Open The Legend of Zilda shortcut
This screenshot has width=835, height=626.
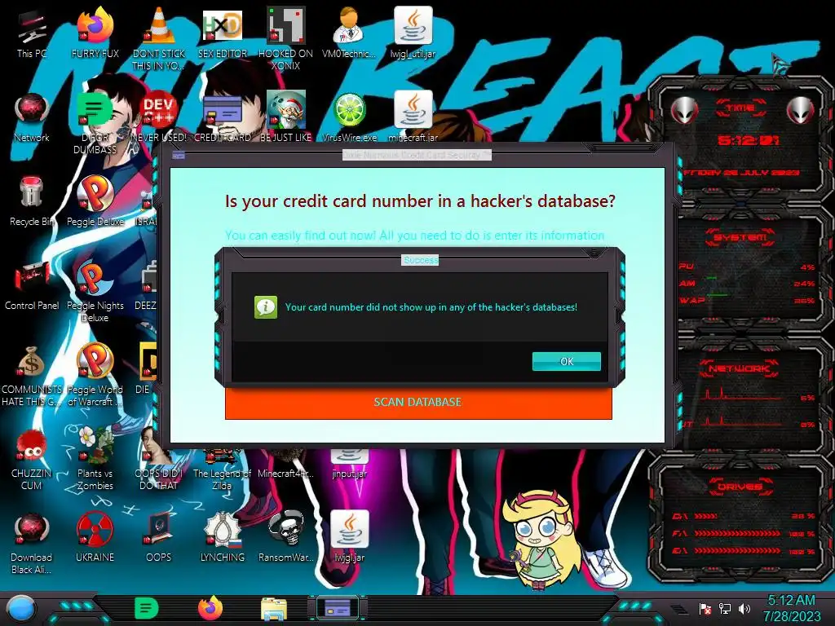(222, 472)
